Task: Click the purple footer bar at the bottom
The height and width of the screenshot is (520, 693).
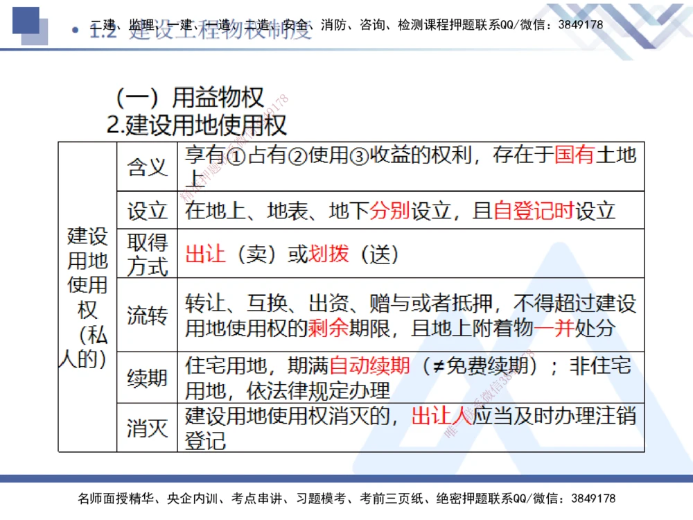Action: point(346,478)
